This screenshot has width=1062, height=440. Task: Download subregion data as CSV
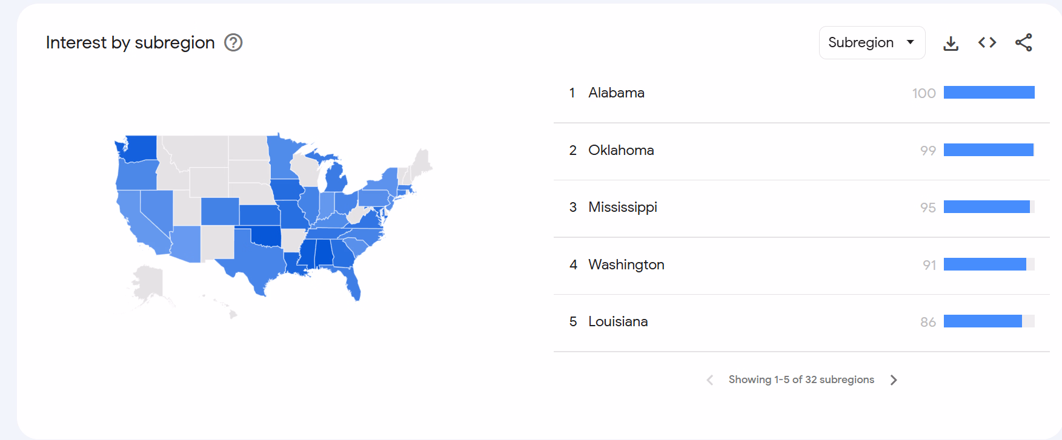pyautogui.click(x=951, y=43)
